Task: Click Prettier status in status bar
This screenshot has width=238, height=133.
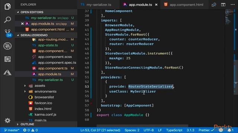Action: [x=206, y=130]
